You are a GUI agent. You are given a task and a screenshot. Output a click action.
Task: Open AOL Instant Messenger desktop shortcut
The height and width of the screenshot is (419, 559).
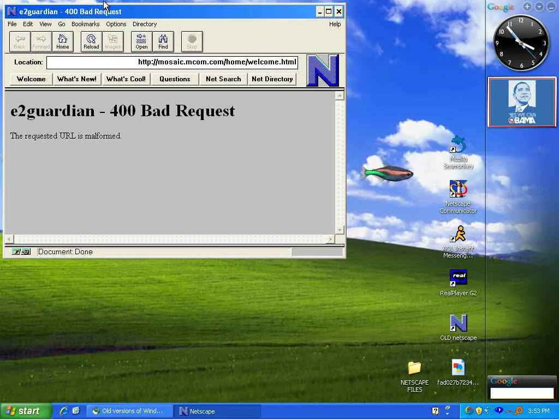tap(458, 242)
